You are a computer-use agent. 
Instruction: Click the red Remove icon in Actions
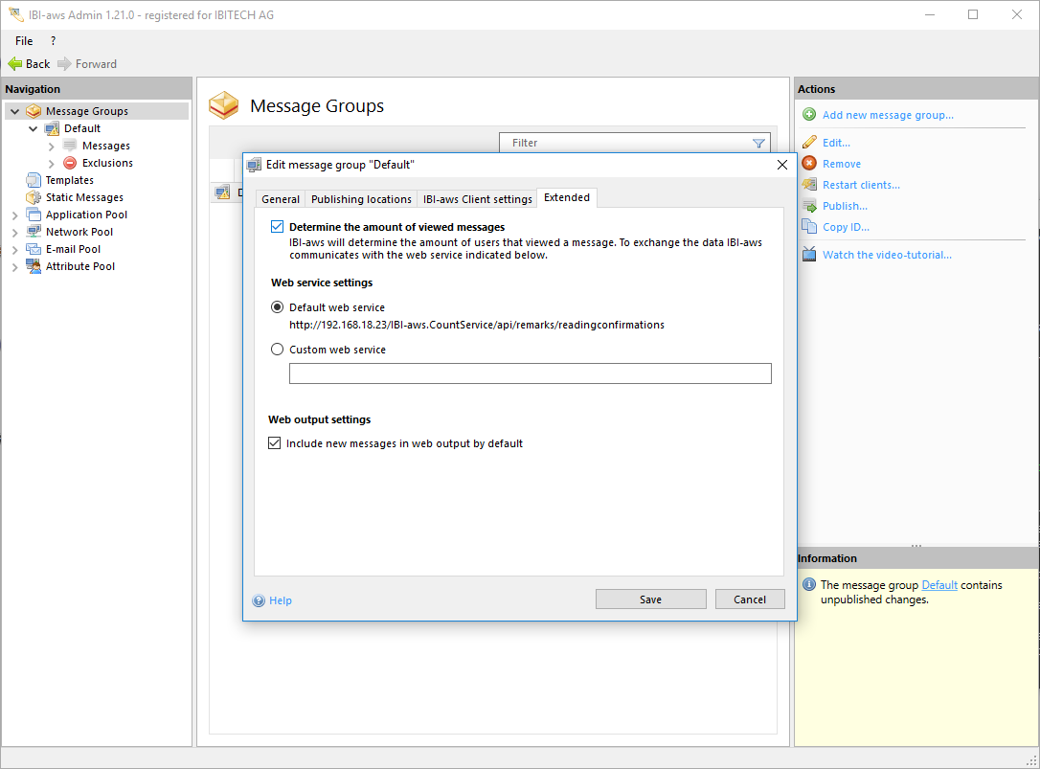[x=809, y=164]
